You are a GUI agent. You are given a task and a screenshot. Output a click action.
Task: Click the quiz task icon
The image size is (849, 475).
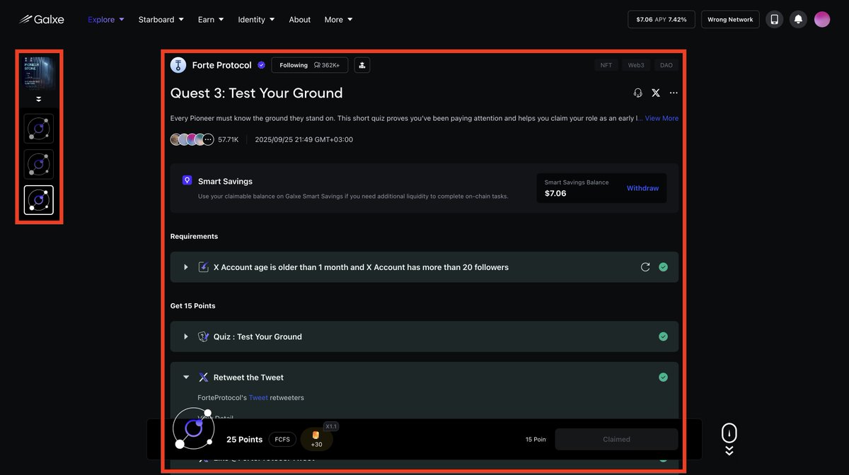[x=203, y=336]
